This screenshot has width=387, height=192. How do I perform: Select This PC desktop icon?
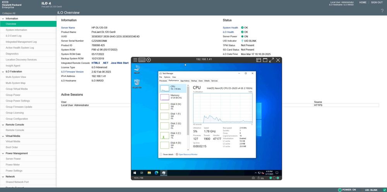click(x=137, y=69)
